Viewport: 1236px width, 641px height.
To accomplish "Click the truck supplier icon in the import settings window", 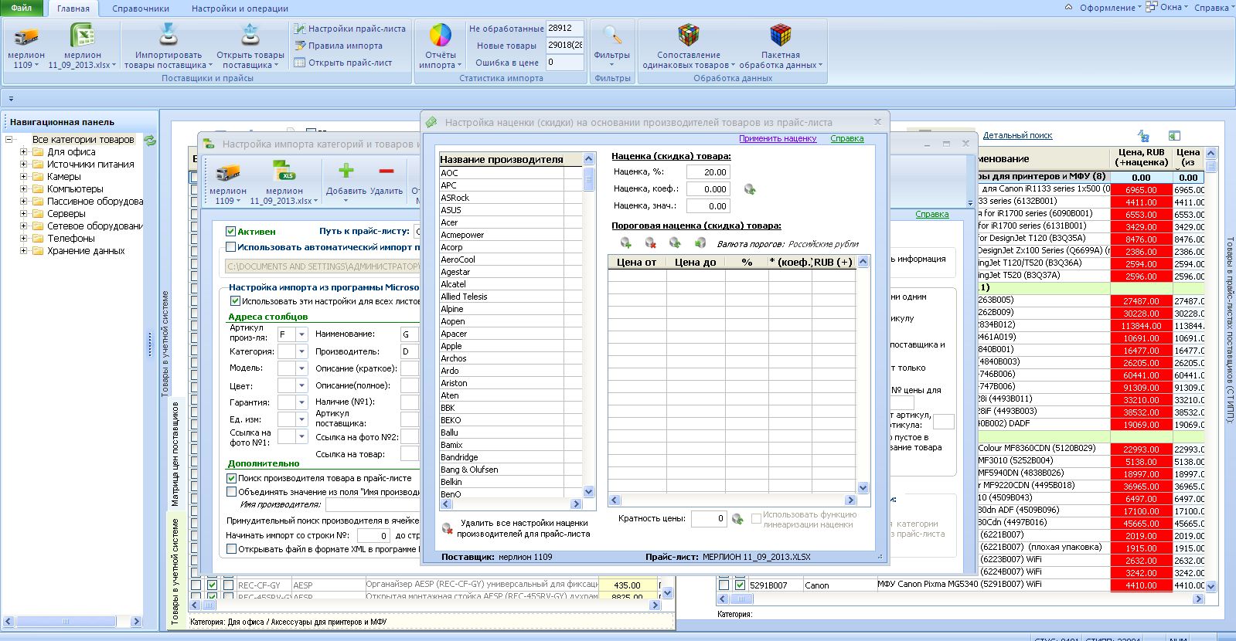I will (227, 173).
